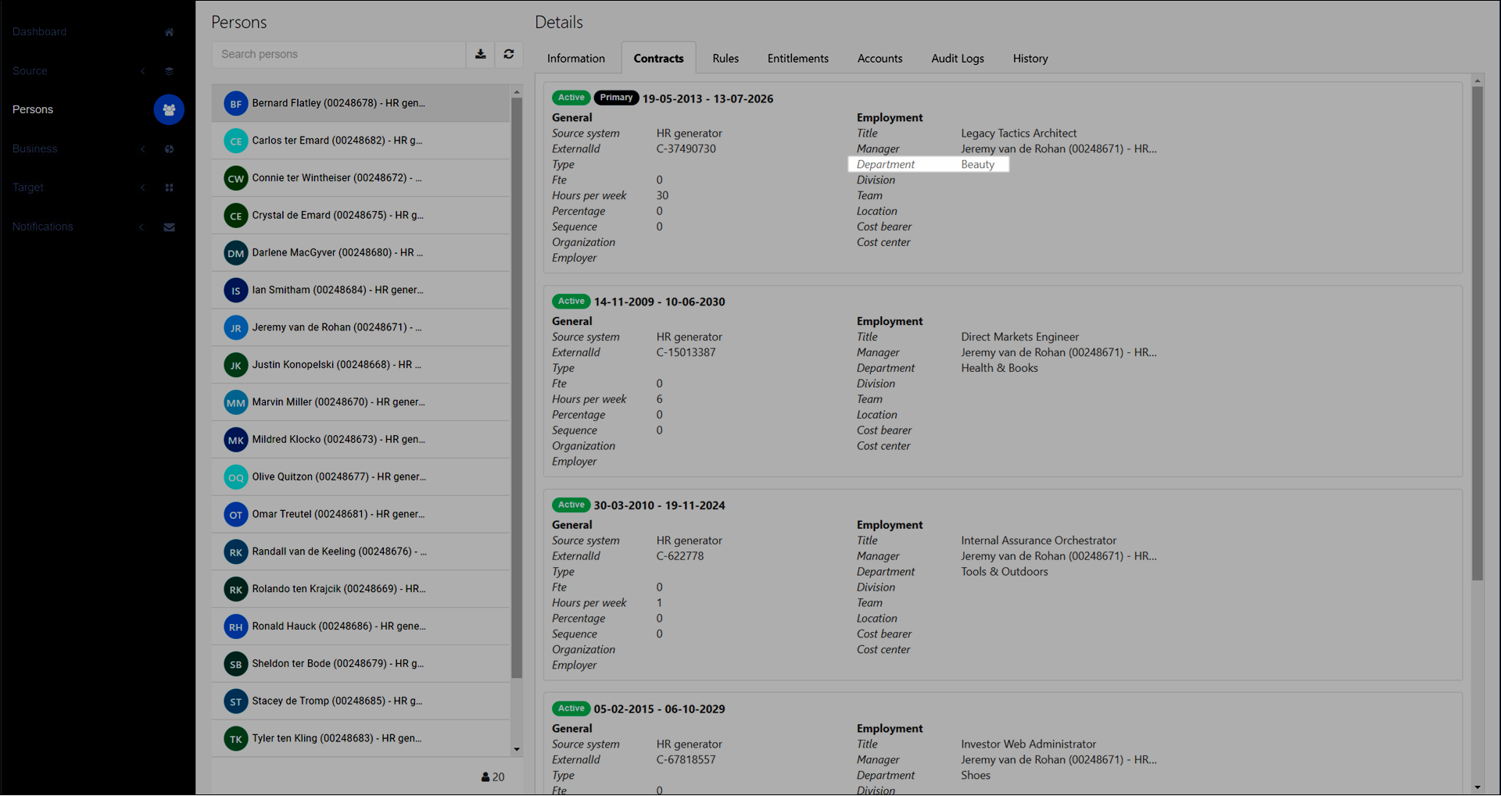Select the Contracts tab
1501x796 pixels.
tap(658, 59)
